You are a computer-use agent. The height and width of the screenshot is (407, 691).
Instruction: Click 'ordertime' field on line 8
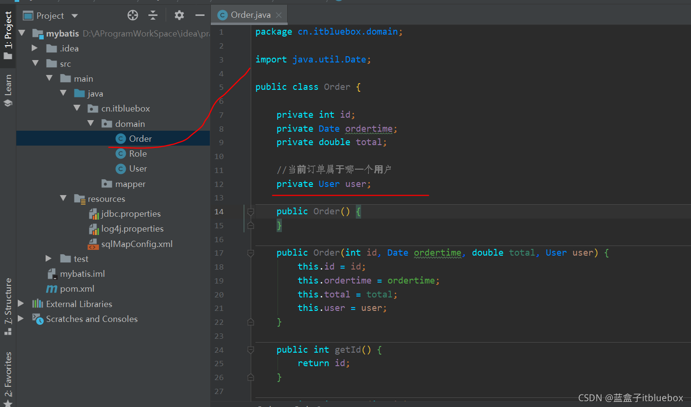click(x=369, y=129)
